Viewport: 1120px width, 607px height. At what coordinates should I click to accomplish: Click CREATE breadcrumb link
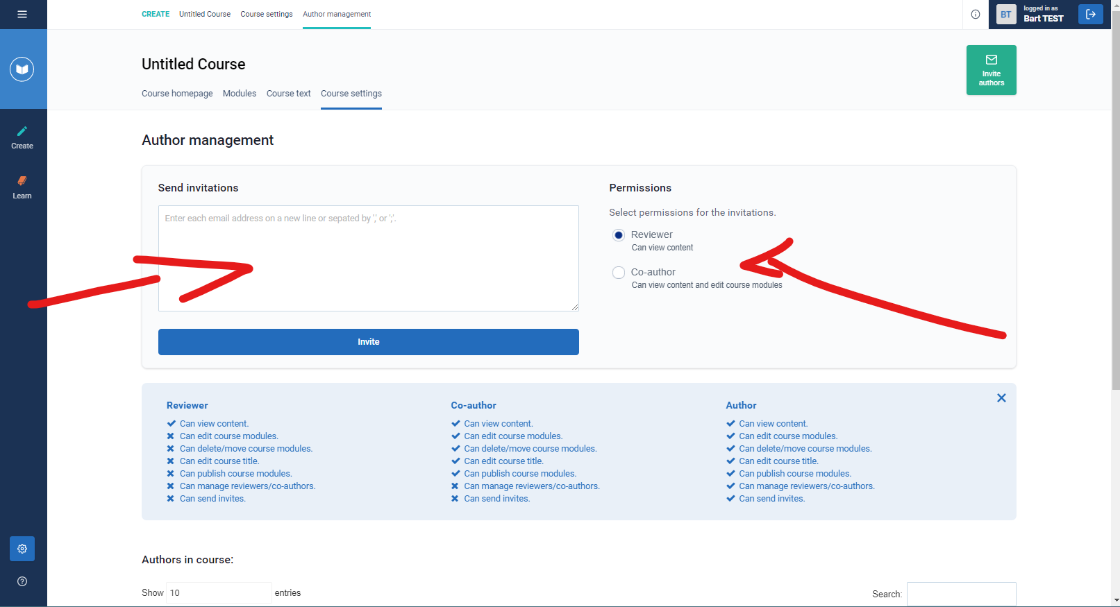(156, 14)
